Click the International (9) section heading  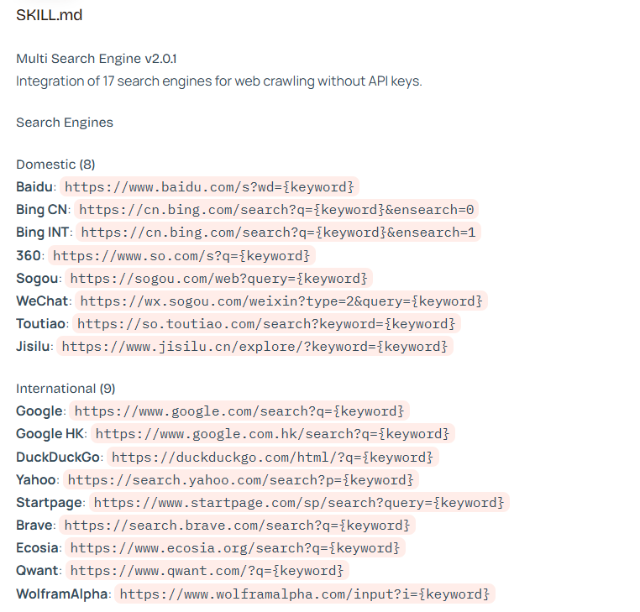coord(66,389)
